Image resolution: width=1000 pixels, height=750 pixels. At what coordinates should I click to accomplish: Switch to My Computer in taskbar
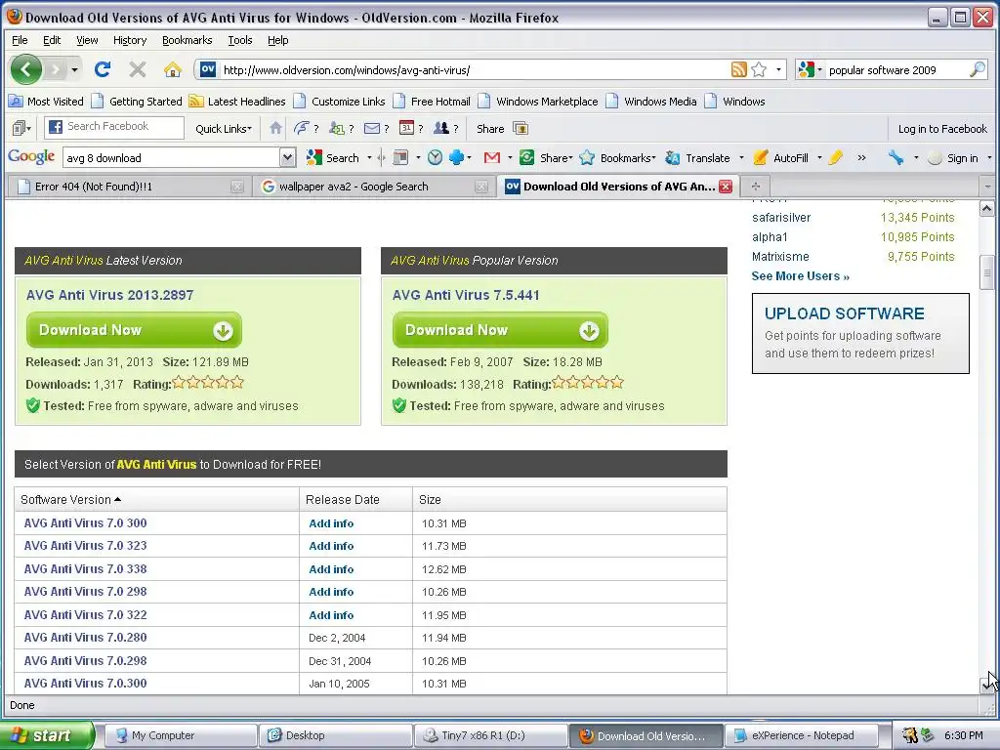(181, 735)
